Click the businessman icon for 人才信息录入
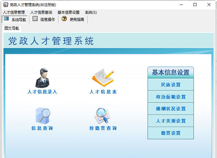This screenshot has width=217, height=158. pos(42,78)
